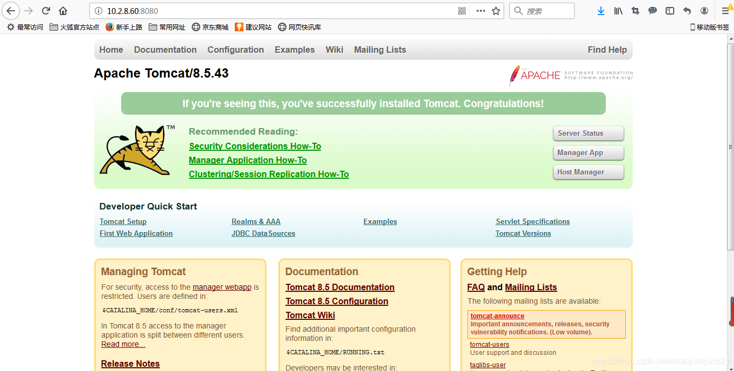Click the site information icon in address bar
734x371 pixels.
[x=98, y=11]
